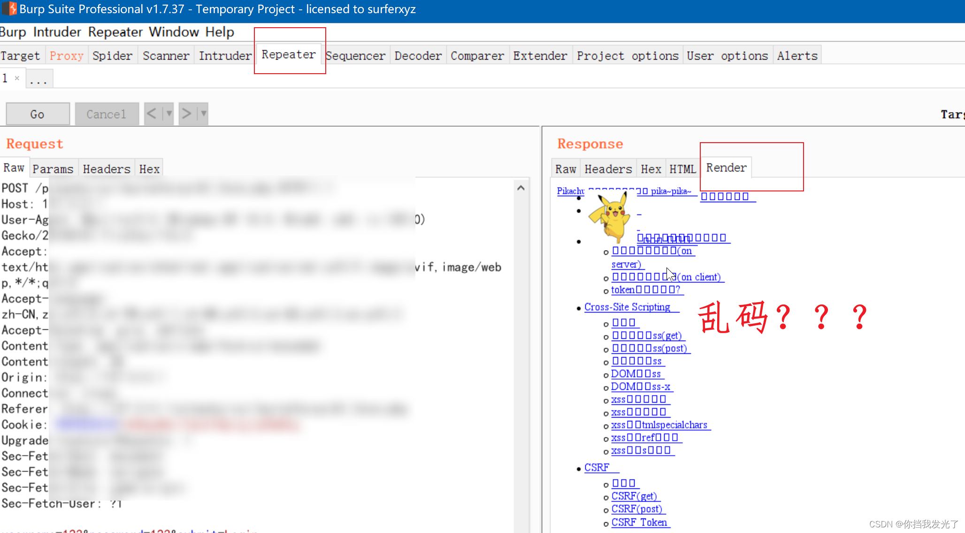Screen dimensions: 965x533
Task: Open the Intruder menu
Action: [56, 32]
